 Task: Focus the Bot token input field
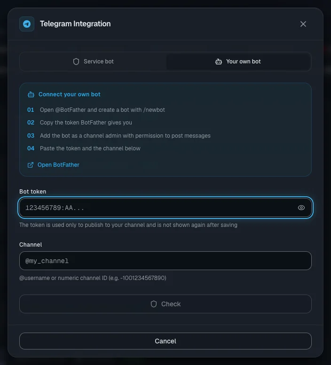click(x=165, y=208)
